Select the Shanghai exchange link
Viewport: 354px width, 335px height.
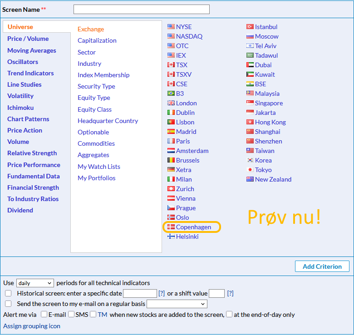[x=267, y=132]
